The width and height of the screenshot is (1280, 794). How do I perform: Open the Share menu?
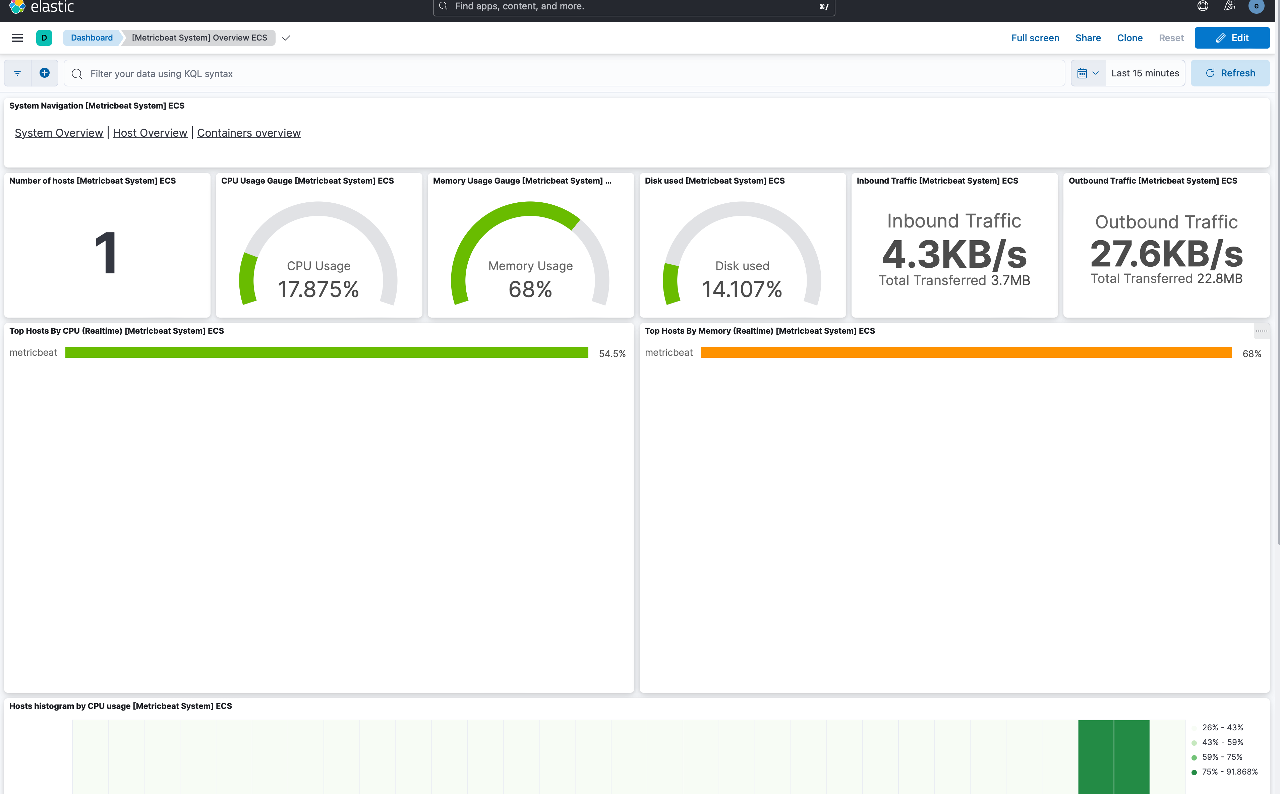pos(1088,38)
